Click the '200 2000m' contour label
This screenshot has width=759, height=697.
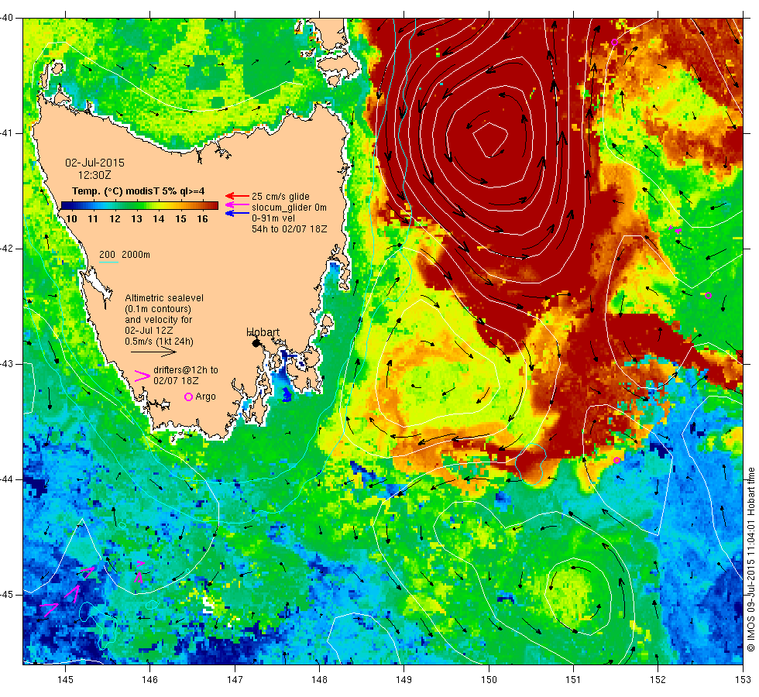(x=125, y=255)
